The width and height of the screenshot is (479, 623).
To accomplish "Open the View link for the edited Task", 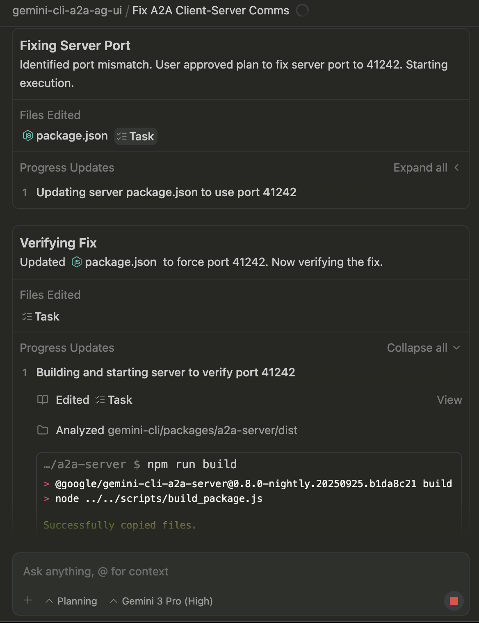I will click(449, 400).
